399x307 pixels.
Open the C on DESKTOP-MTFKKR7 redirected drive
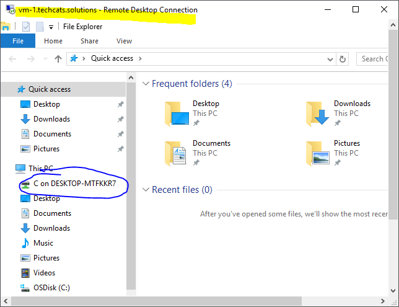[74, 184]
